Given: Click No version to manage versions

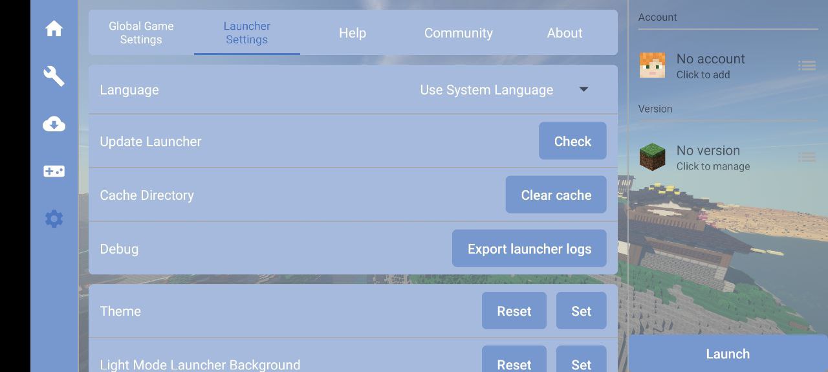Looking at the screenshot, I should [x=708, y=151].
